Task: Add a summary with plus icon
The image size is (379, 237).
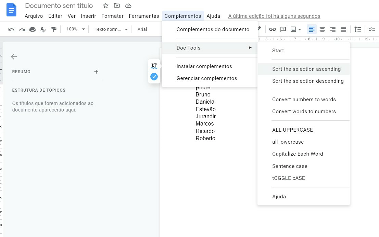Action: click(96, 72)
